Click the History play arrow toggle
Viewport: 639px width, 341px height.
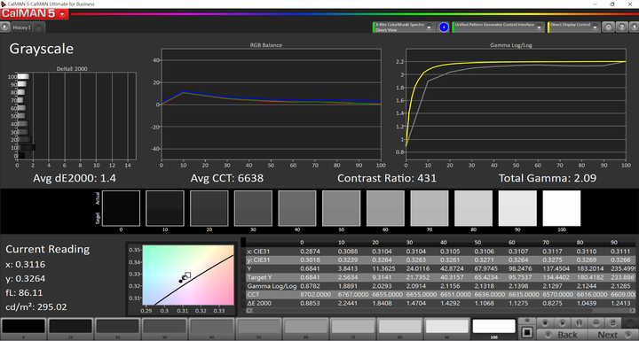pyautogui.click(x=5, y=27)
